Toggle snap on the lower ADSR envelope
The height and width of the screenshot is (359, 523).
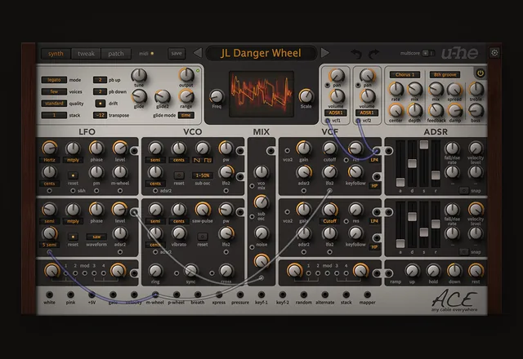pyautogui.click(x=463, y=252)
